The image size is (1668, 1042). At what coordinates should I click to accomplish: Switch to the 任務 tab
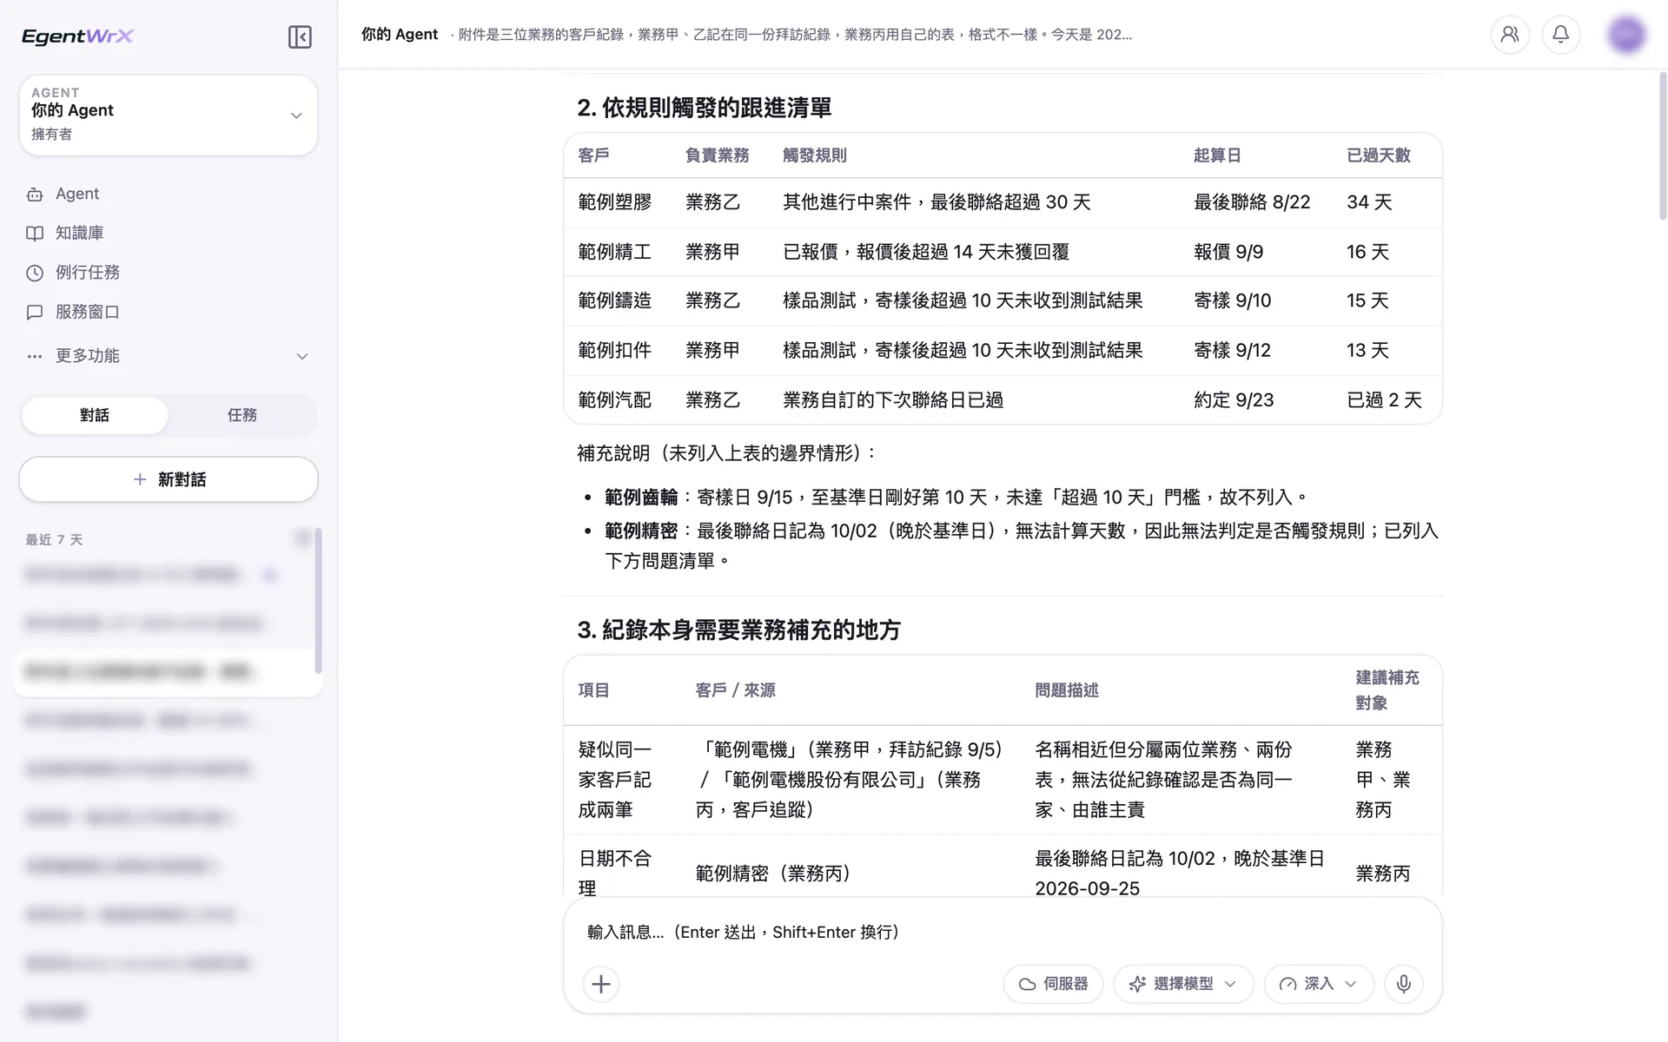242,415
